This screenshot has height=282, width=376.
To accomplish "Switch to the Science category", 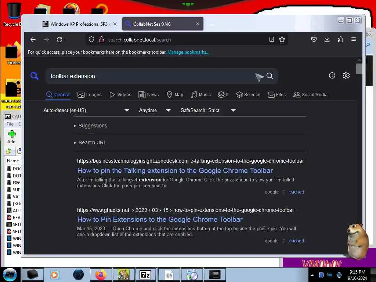I will coord(248,95).
